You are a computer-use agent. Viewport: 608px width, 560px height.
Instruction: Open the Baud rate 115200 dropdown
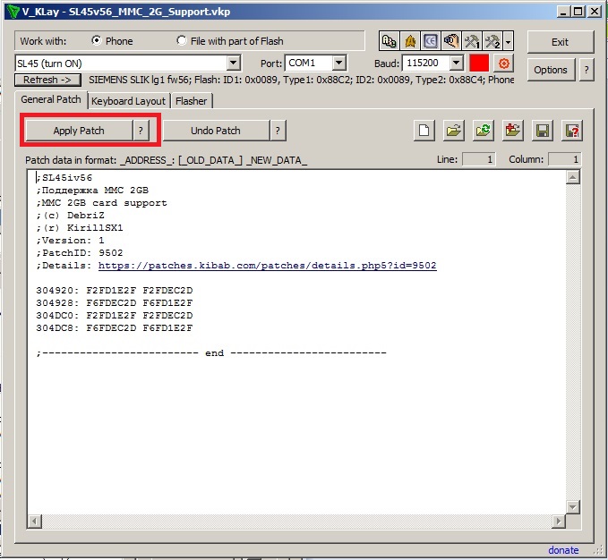tap(456, 64)
